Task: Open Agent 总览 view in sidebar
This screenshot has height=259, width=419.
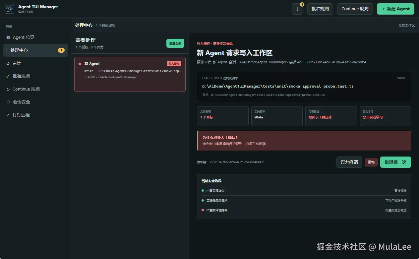Action: coord(35,37)
